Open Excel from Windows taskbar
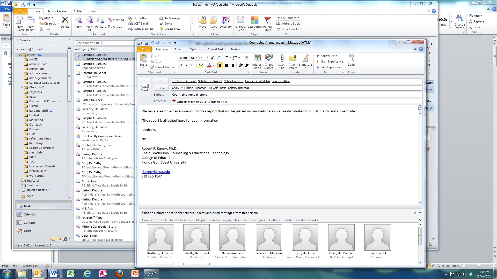Image resolution: width=497 pixels, height=279 pixels. coord(71,274)
